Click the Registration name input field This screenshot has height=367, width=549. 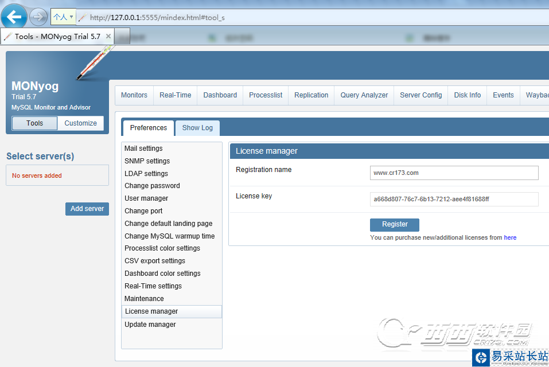click(x=454, y=173)
